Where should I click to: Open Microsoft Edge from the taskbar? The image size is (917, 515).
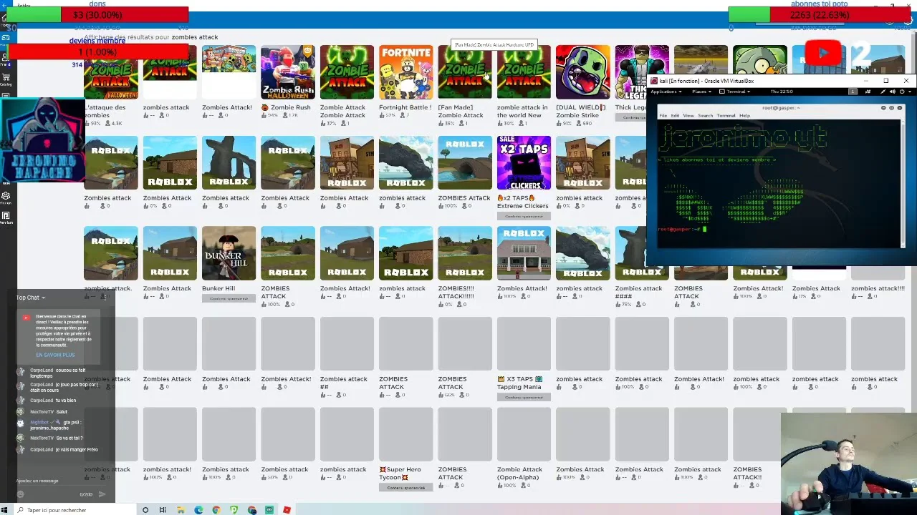[x=198, y=510]
